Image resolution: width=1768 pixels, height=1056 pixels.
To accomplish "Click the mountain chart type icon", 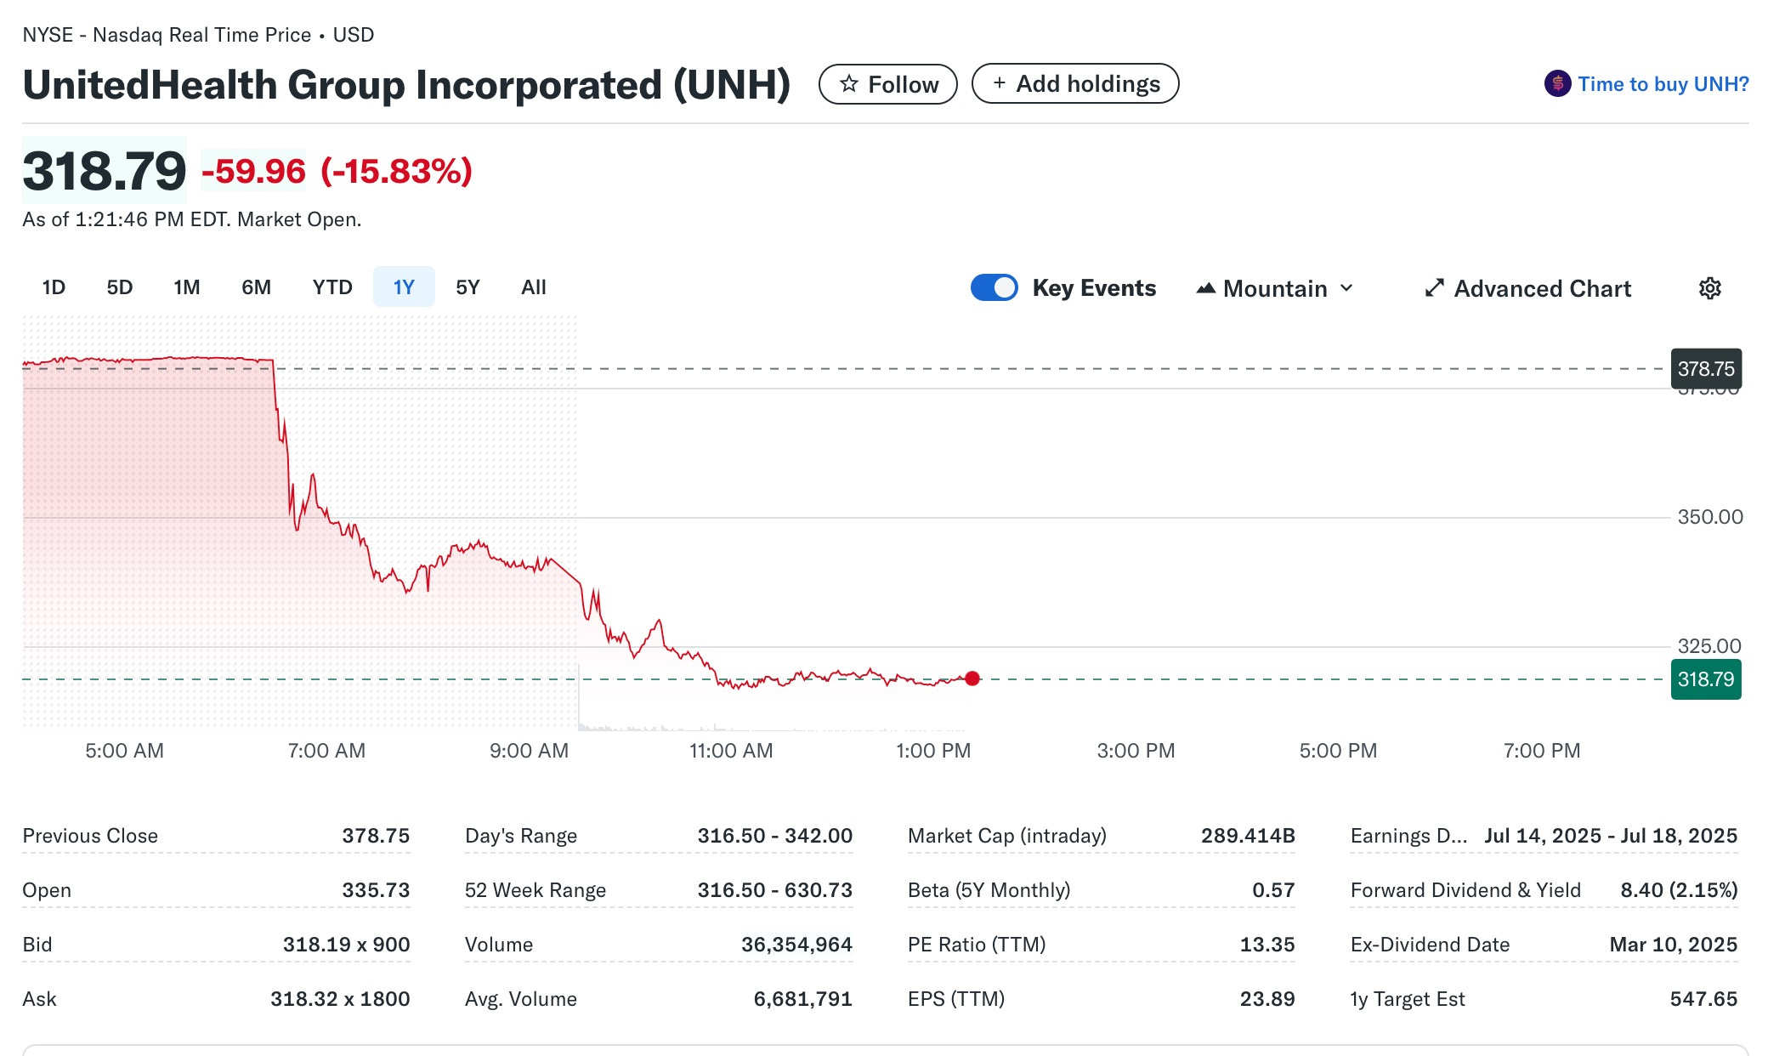I will tap(1205, 288).
